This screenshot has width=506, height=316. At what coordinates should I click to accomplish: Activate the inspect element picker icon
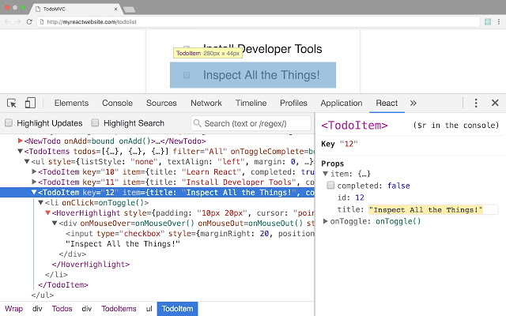[x=12, y=103]
